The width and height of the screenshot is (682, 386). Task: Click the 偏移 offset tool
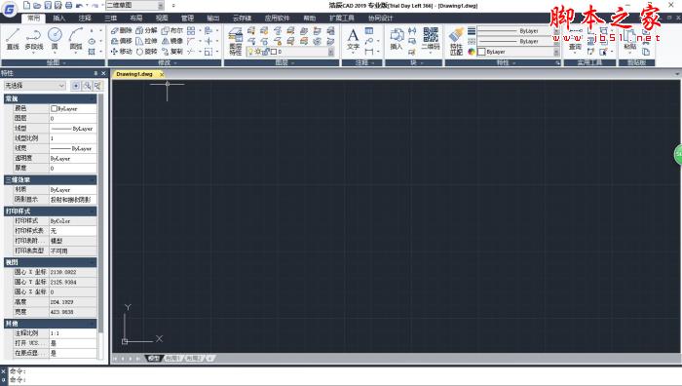pos(121,41)
